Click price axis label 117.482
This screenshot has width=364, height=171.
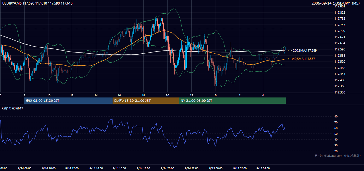[x=340, y=68]
